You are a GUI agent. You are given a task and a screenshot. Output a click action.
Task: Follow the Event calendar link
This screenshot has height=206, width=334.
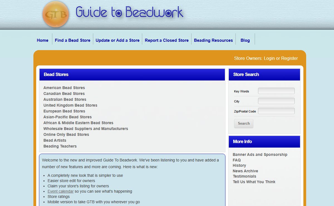click(61, 191)
